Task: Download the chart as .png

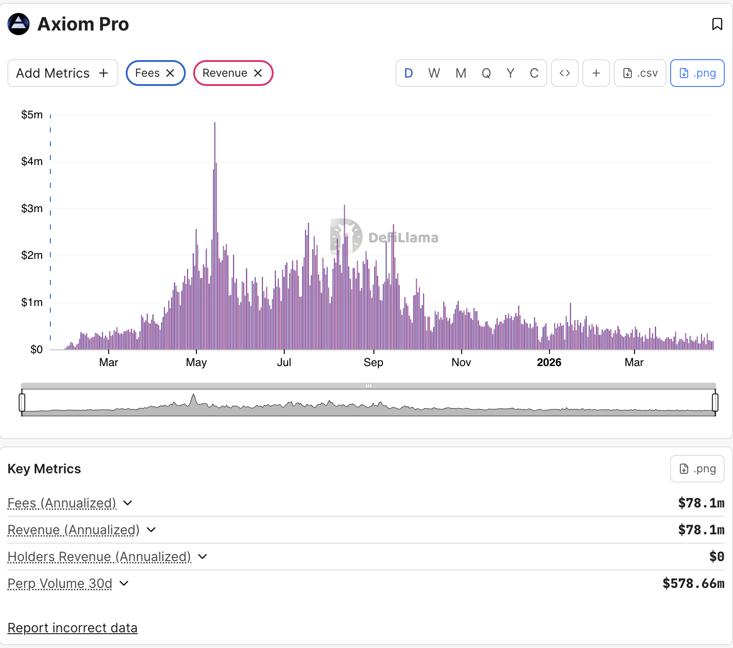Action: (x=697, y=73)
